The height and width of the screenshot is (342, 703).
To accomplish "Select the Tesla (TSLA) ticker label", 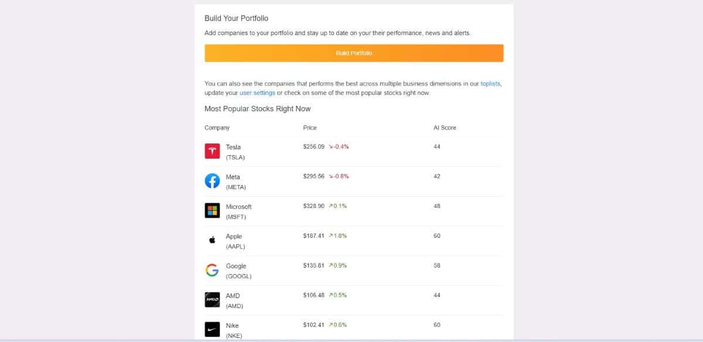I will tap(236, 158).
